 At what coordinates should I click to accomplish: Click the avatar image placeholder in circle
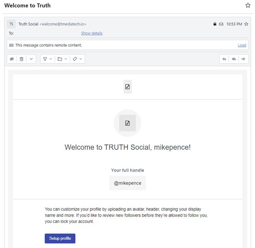(127, 123)
